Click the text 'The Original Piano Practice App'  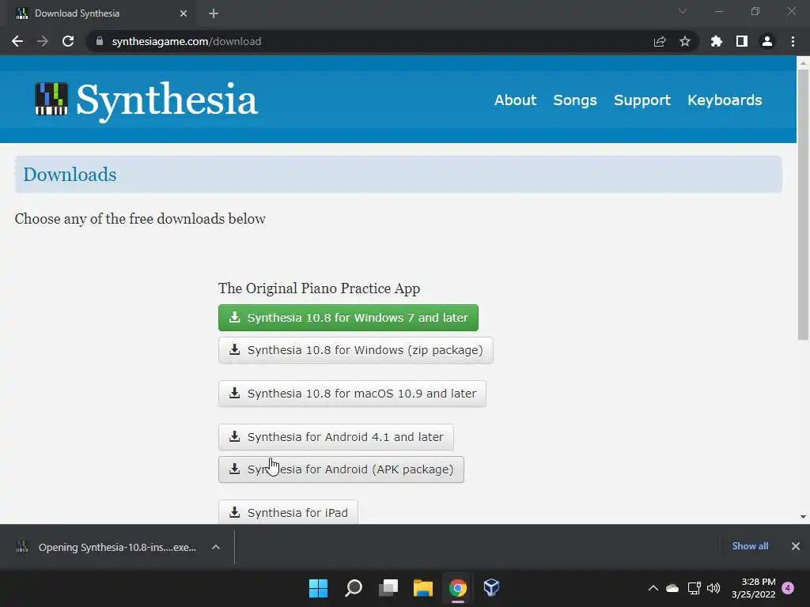[x=320, y=288]
